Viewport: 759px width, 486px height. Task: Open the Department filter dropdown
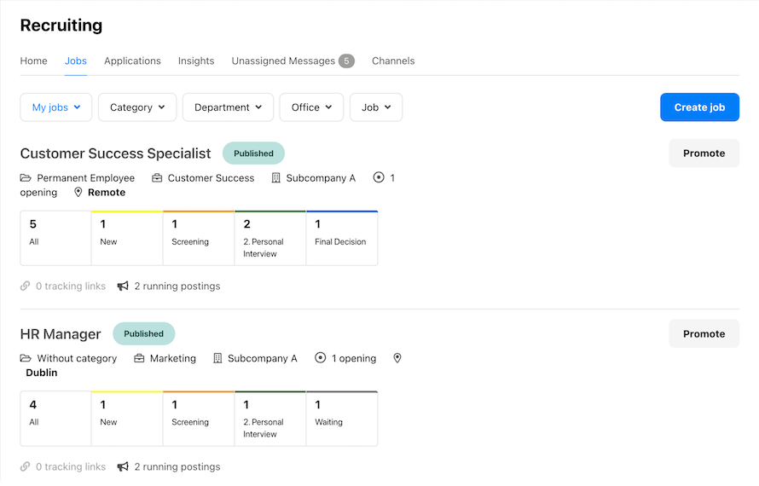[228, 107]
